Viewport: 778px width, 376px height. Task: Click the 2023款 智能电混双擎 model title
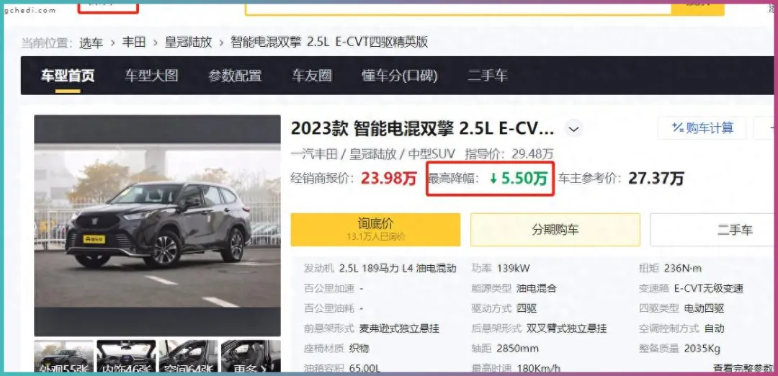point(422,129)
